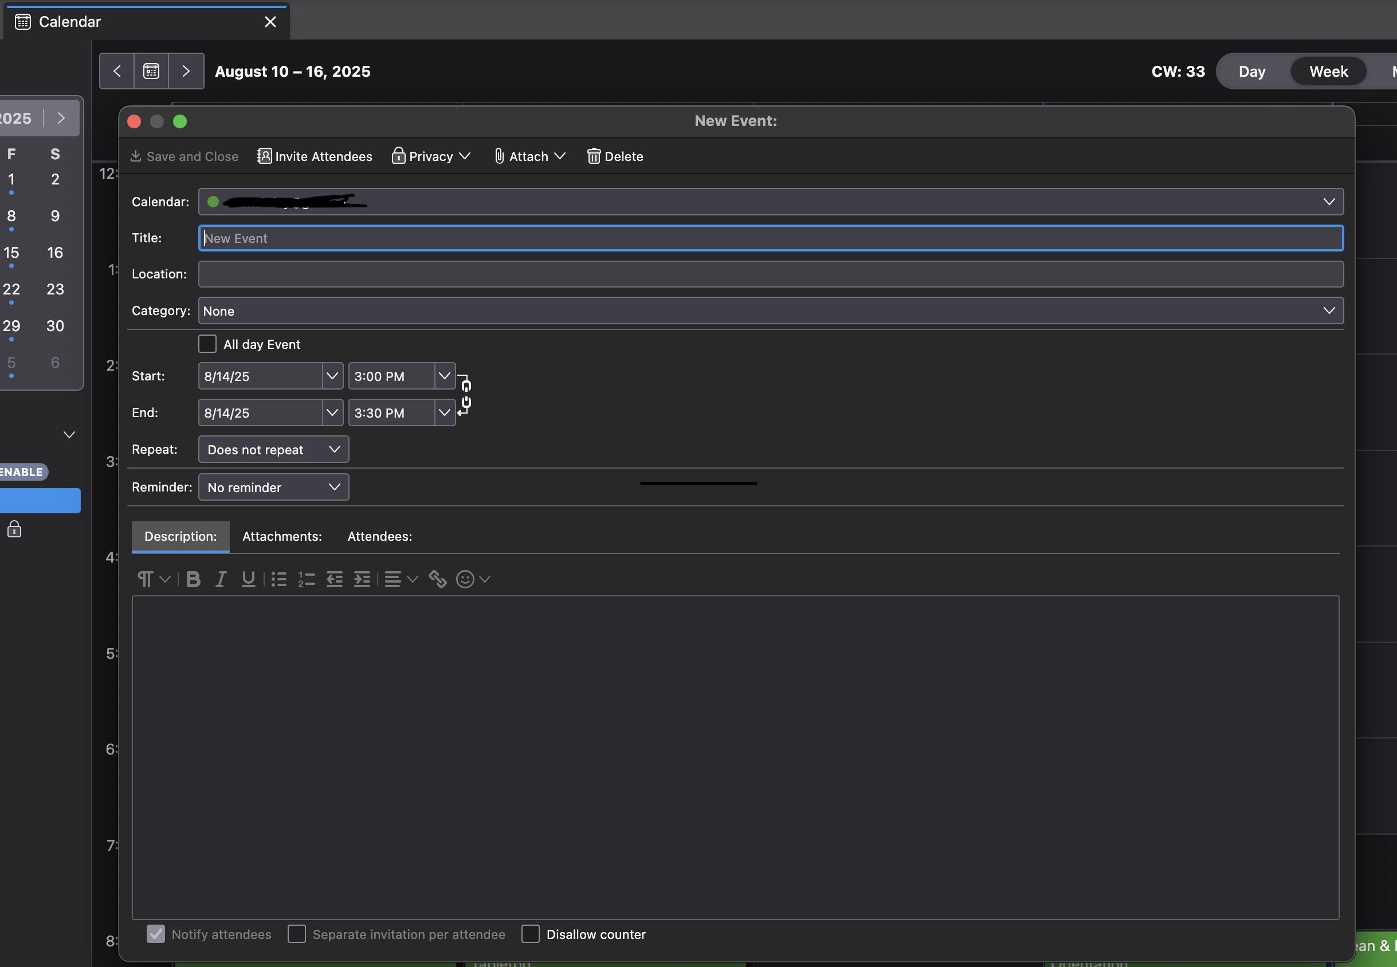Switch to the Attachments tab
Image resolution: width=1397 pixels, height=967 pixels.
(282, 536)
